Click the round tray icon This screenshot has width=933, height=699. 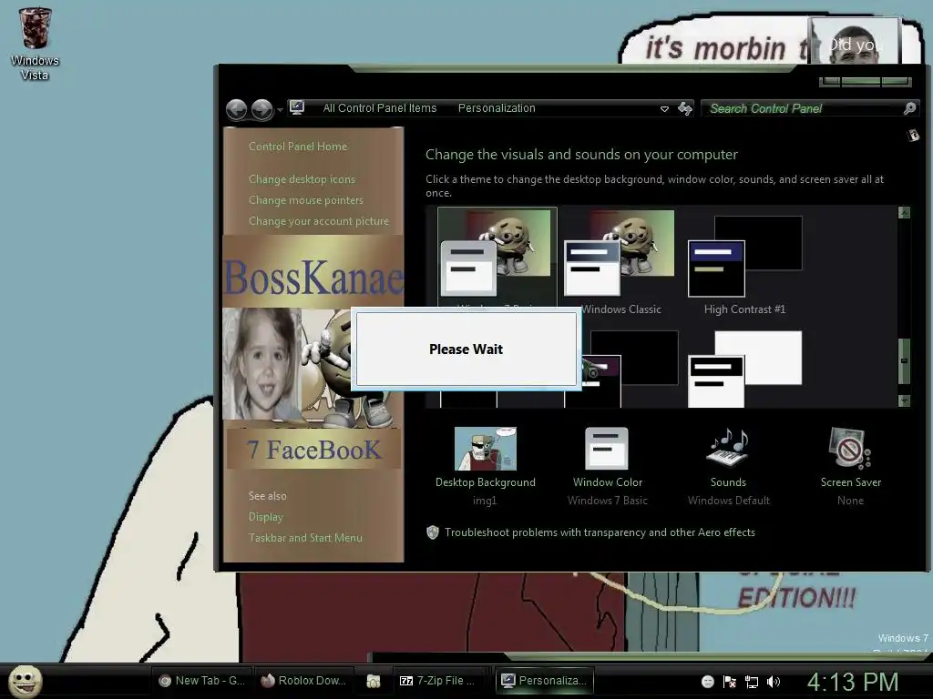pyautogui.click(x=707, y=682)
